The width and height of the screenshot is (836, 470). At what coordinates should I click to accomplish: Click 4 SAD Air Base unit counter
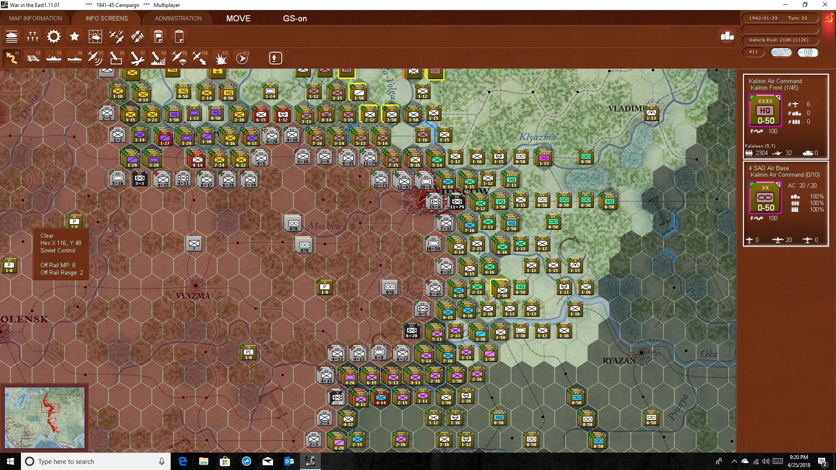coord(765,198)
